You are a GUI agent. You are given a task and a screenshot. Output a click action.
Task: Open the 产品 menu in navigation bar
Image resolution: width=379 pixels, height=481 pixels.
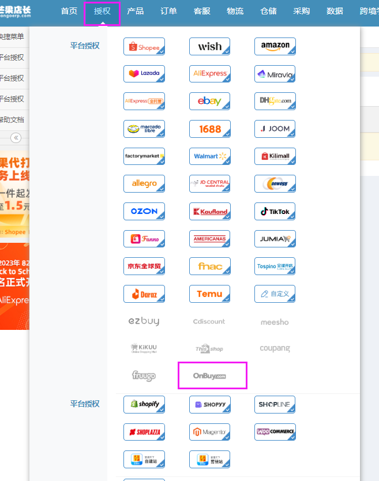tap(136, 12)
